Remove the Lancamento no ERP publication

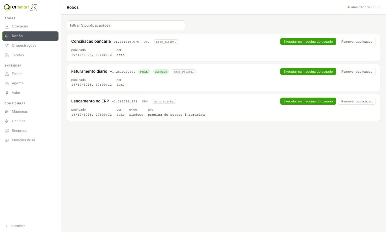click(x=357, y=101)
